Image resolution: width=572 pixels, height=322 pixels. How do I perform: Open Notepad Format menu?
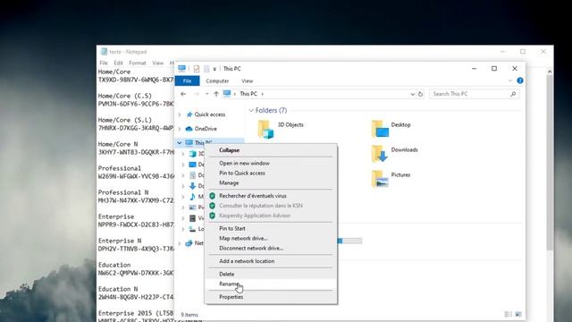pyautogui.click(x=138, y=63)
